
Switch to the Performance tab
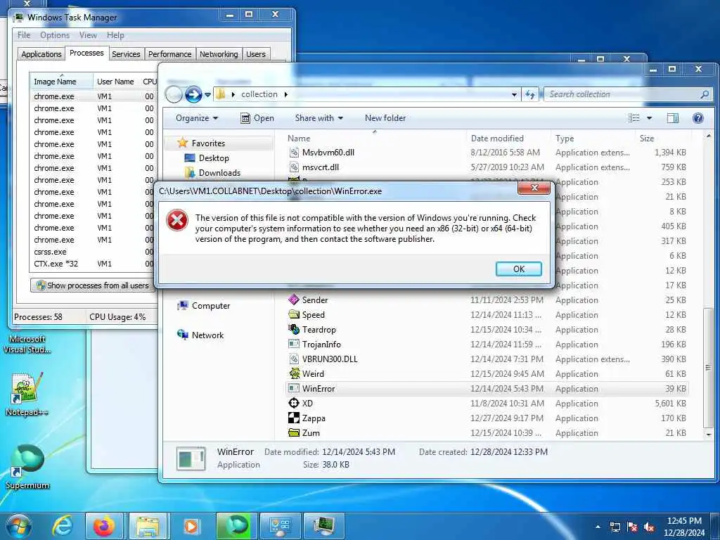[x=169, y=53]
